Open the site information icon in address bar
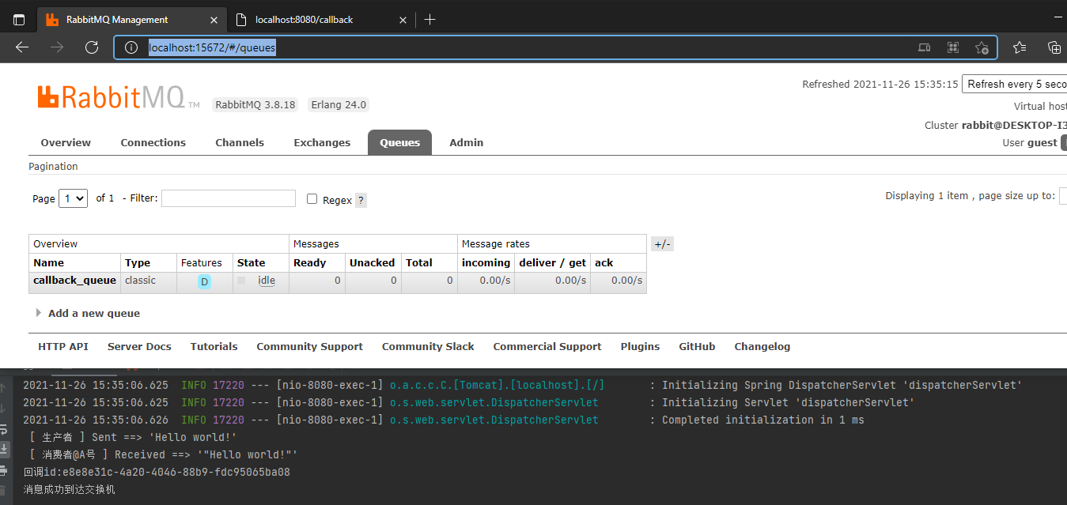 pyautogui.click(x=132, y=48)
